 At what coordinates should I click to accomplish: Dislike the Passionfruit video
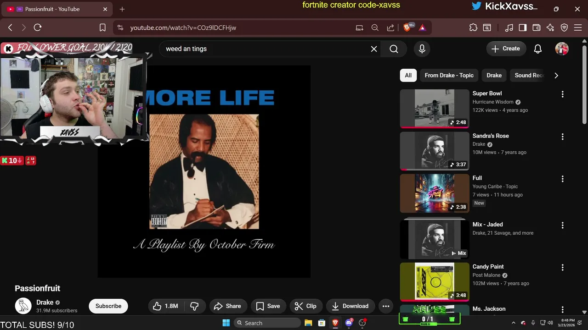(x=194, y=306)
